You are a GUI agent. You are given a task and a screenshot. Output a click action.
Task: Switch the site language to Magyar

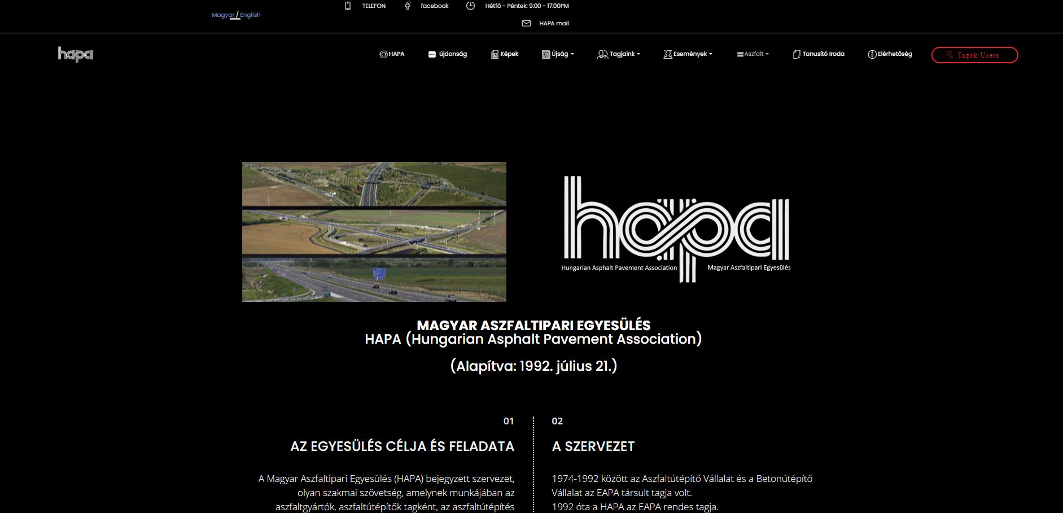[x=223, y=15]
